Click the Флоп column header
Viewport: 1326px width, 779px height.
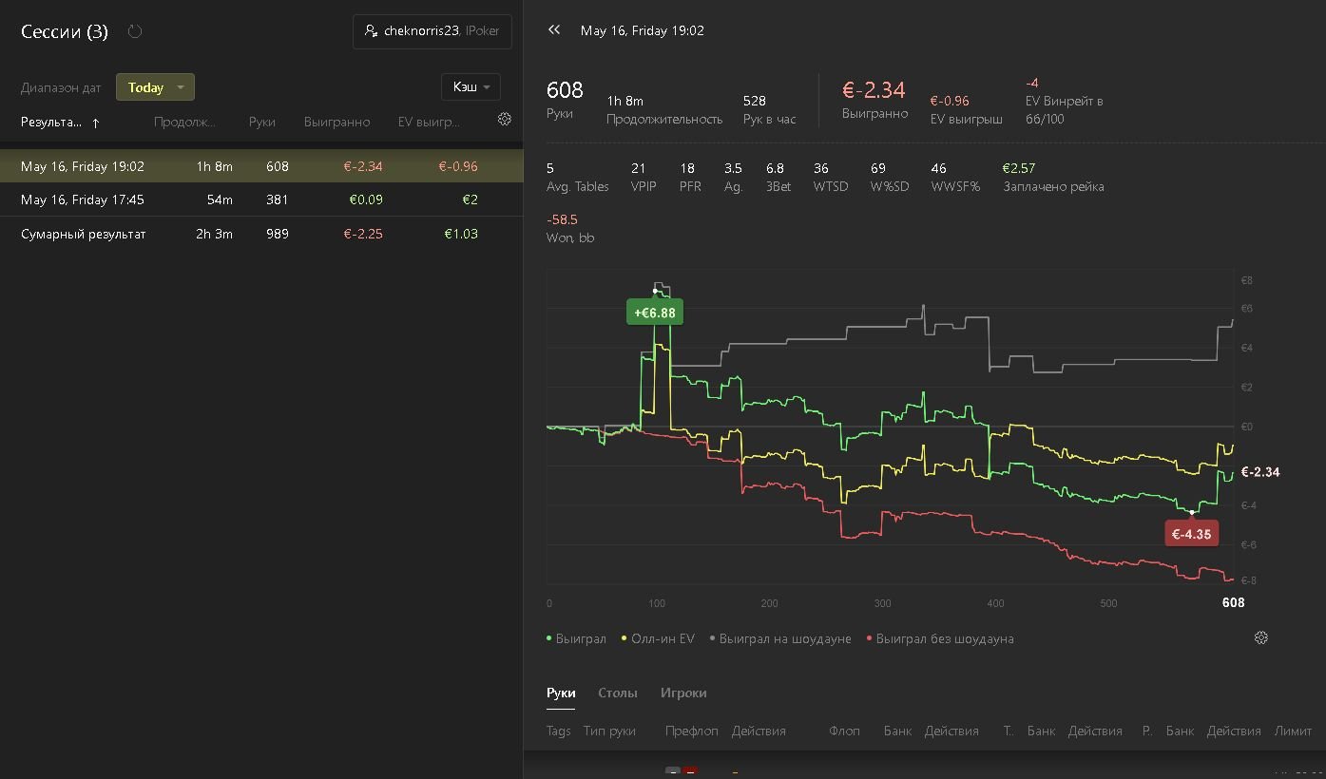tap(844, 731)
